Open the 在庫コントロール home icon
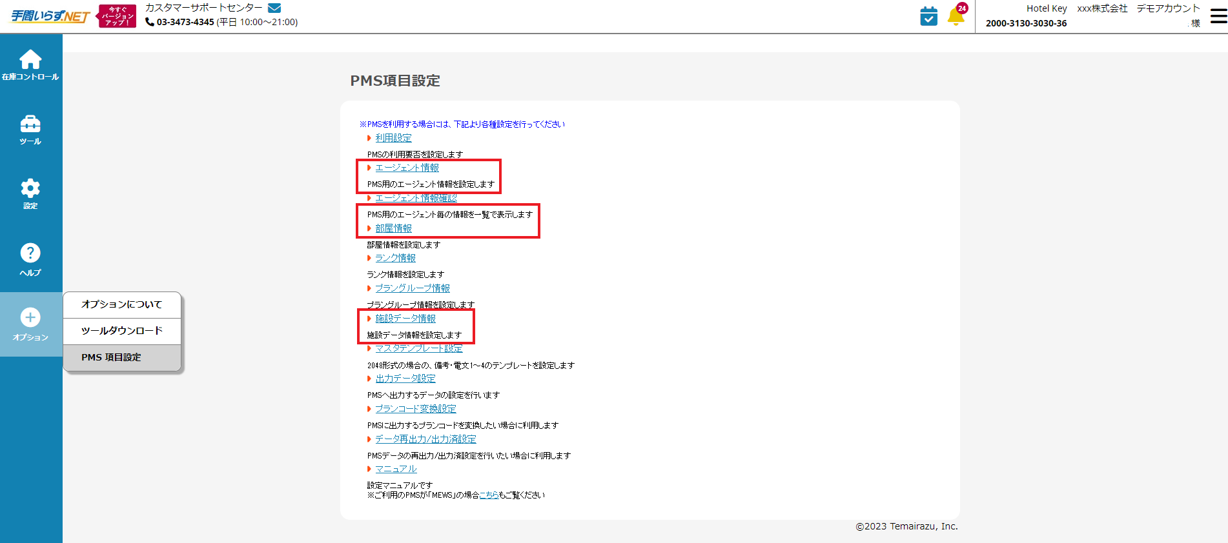This screenshot has height=543, width=1228. (x=30, y=61)
